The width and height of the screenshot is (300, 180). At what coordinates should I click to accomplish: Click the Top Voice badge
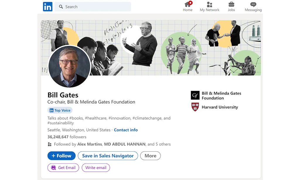point(60,110)
